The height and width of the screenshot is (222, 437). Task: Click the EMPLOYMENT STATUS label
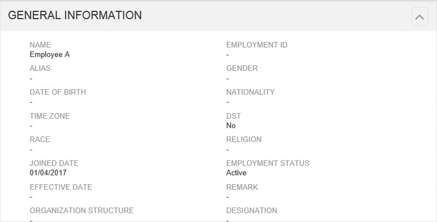[x=267, y=163]
